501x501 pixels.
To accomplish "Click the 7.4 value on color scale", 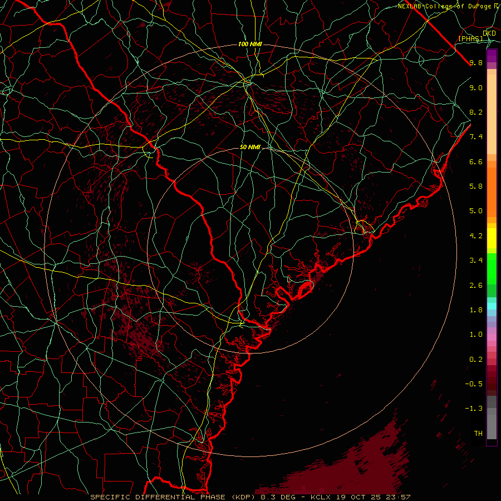I will coord(476,137).
